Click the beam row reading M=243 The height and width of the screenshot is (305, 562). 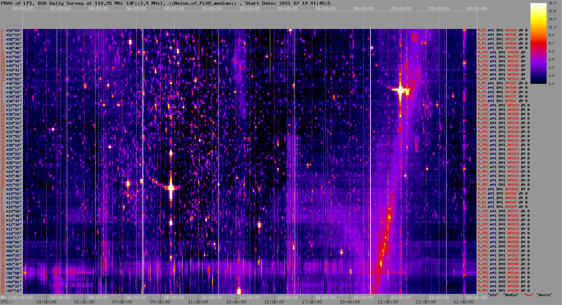tap(502, 31)
